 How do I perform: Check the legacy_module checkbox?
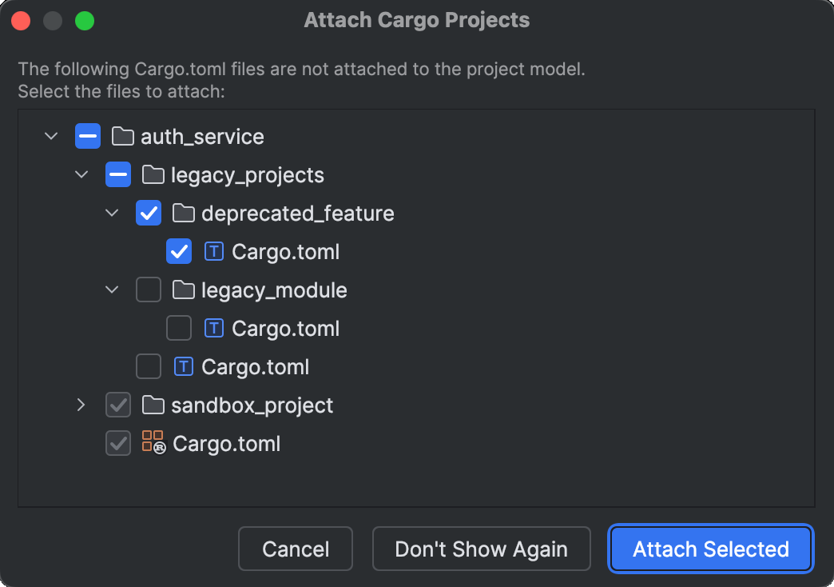click(x=149, y=290)
